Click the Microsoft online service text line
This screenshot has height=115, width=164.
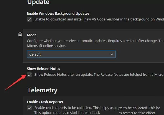(46, 46)
